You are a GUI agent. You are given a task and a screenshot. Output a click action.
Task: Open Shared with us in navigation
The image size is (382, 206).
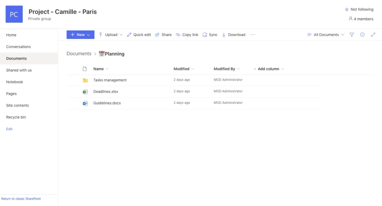click(x=19, y=70)
